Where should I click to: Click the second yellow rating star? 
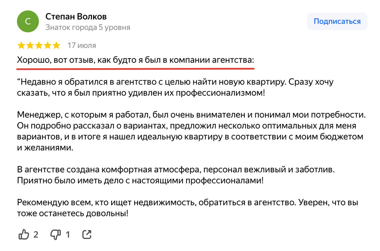pyautogui.click(x=30, y=46)
